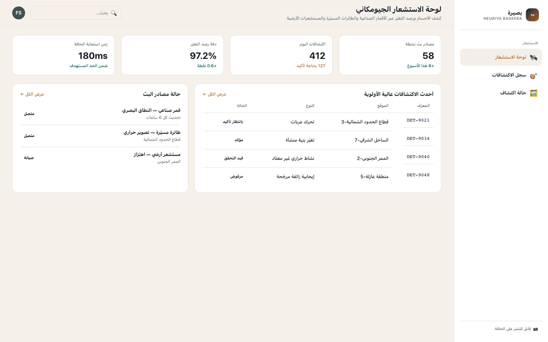This screenshot has width=548, height=342.
Task: Click the 97.2% change accuracy value
Action: pyautogui.click(x=203, y=56)
